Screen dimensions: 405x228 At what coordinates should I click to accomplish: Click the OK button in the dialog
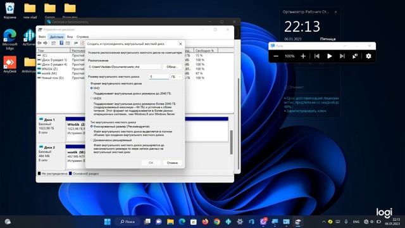(x=151, y=163)
